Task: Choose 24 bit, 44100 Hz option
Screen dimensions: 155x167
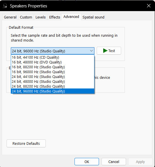Action: pyautogui.click(x=53, y=77)
